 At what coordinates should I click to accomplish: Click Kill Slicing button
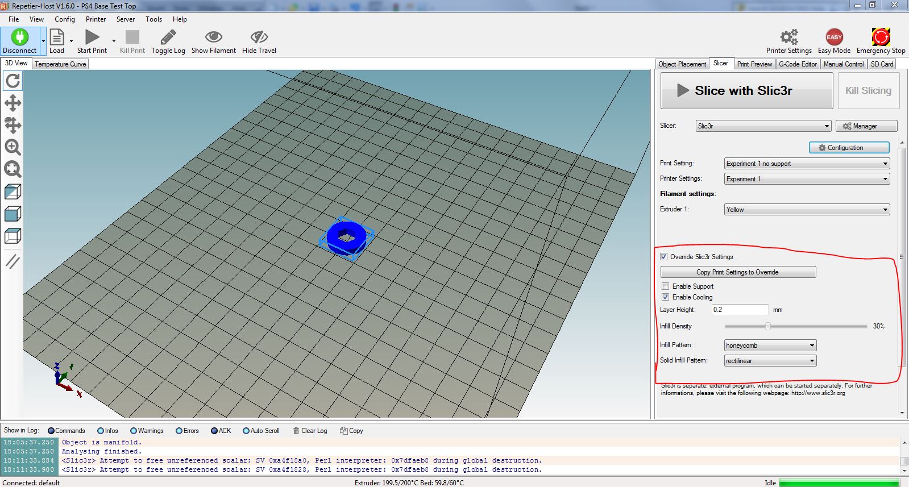tap(869, 91)
